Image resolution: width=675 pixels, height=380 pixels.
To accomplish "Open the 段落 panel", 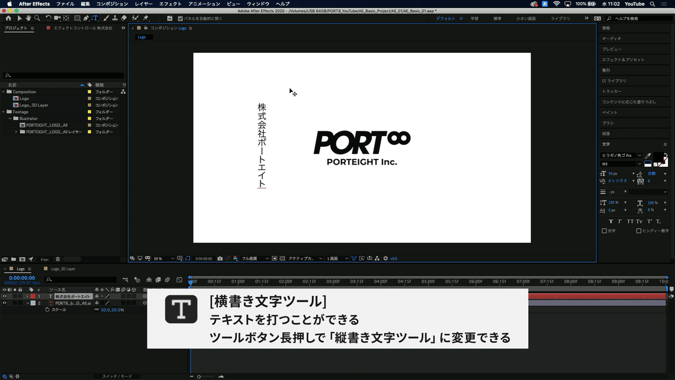I will tap(606, 133).
